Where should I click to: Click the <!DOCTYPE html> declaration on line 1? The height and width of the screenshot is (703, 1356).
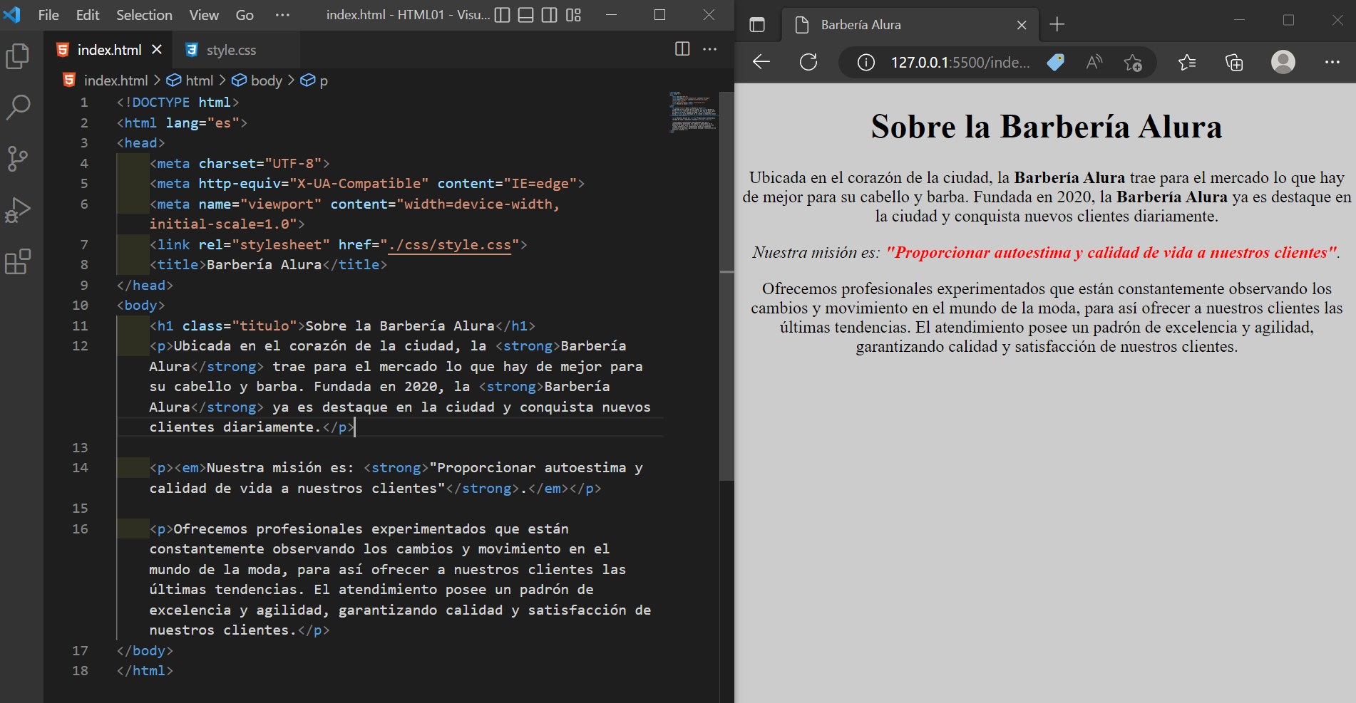pyautogui.click(x=178, y=103)
